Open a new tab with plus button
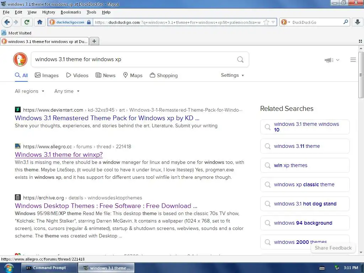Screen dimensions: 364x273 [x=94, y=41]
